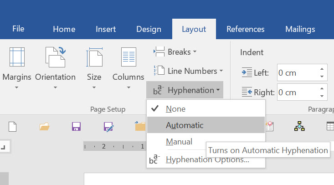
Task: Click the open folder icon in toolbar
Action: [44, 127]
